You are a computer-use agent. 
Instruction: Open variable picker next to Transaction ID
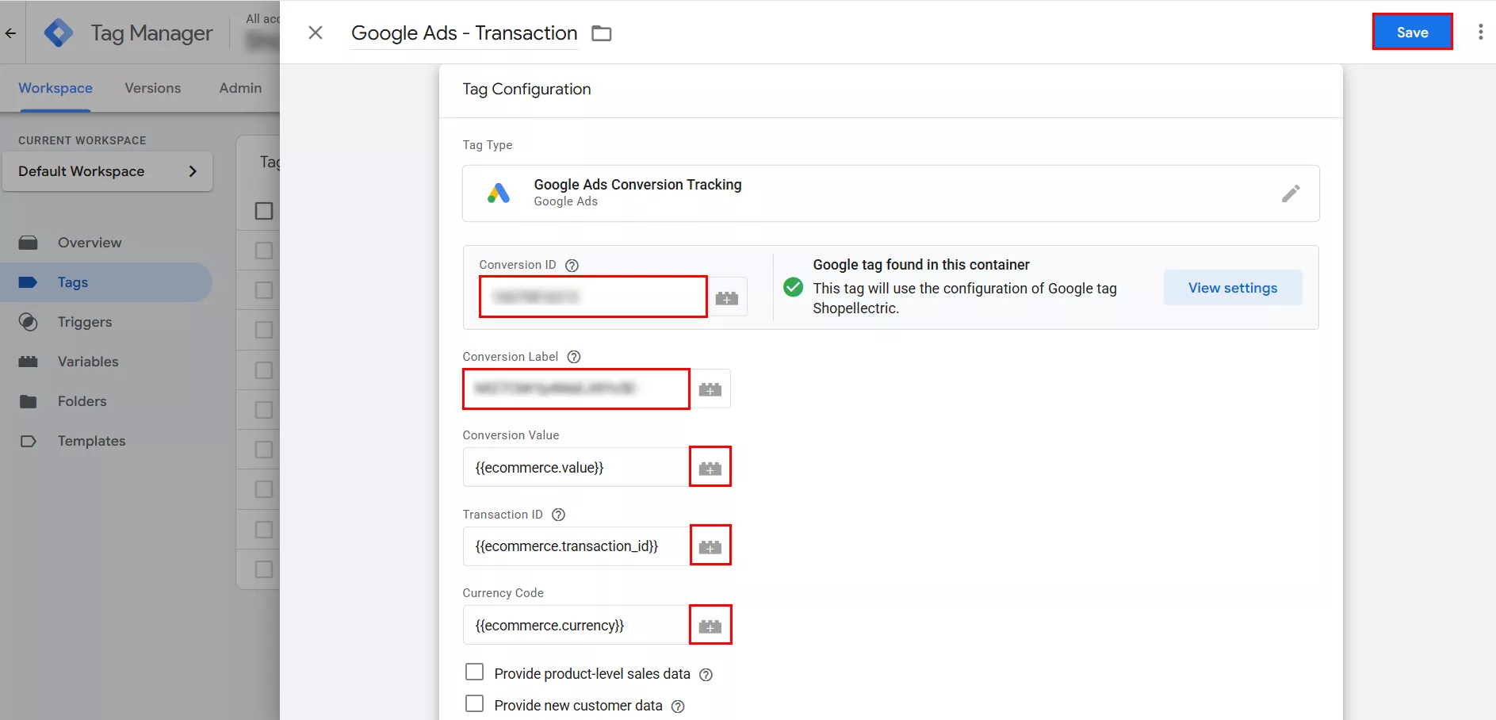pos(710,546)
